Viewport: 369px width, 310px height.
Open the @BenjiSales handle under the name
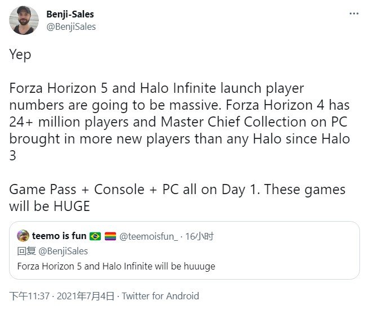coord(71,27)
